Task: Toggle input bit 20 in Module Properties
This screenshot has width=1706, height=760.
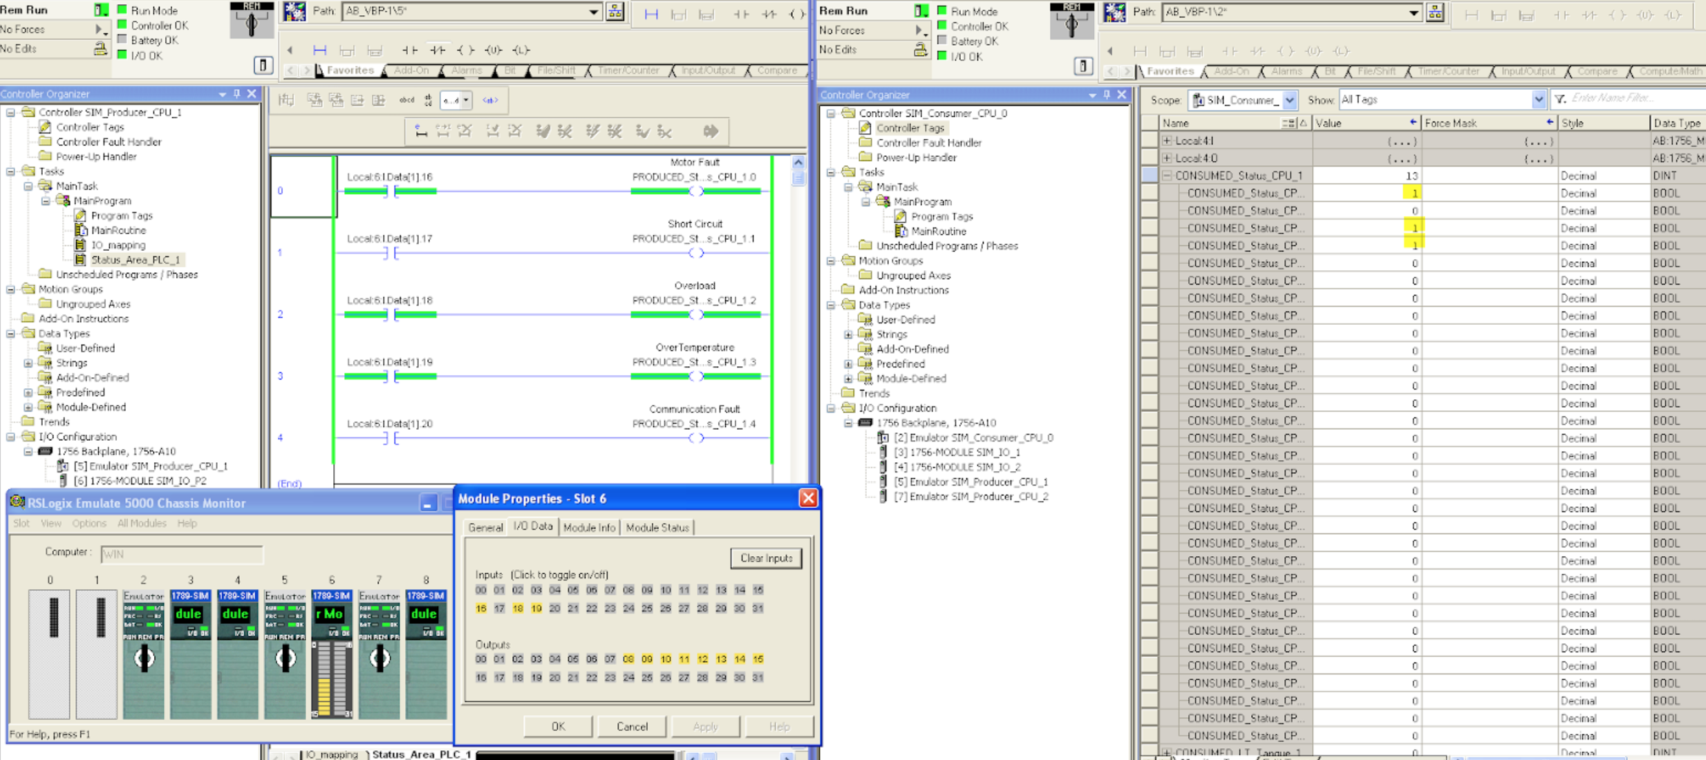Action: point(554,608)
